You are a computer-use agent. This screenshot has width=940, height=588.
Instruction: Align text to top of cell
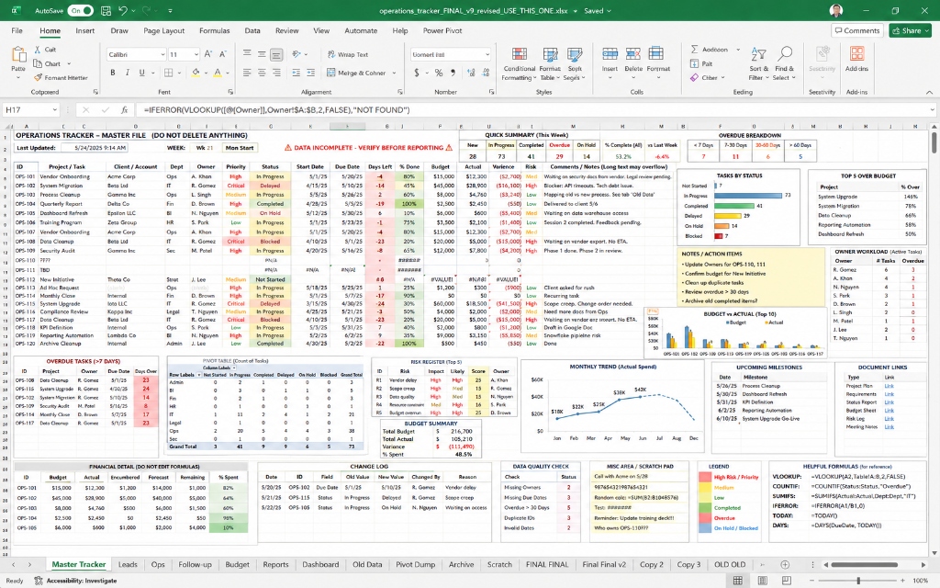click(x=247, y=54)
